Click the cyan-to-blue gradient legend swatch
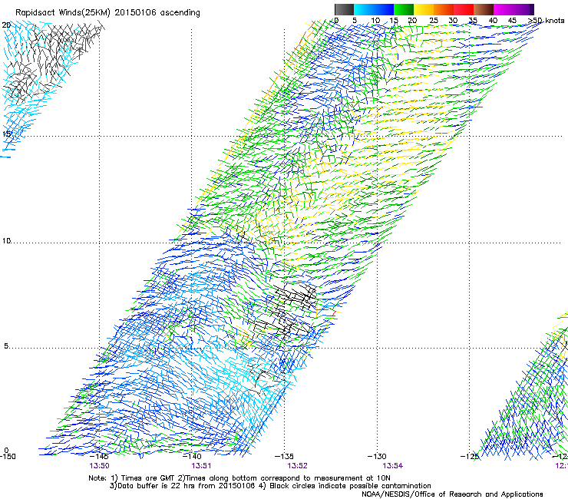This screenshot has width=568, height=499. 374,9
